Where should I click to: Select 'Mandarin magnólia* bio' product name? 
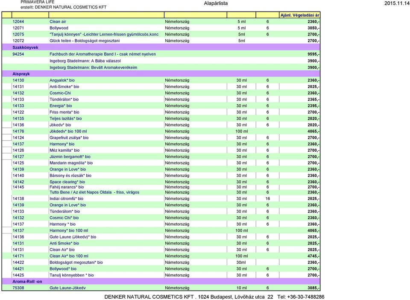[71, 163]
